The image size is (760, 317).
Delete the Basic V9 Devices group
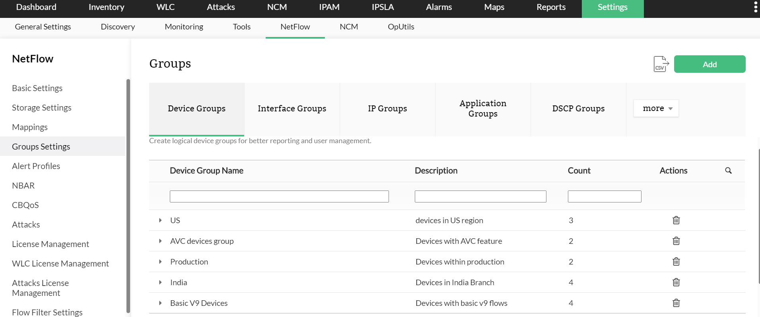pos(676,303)
